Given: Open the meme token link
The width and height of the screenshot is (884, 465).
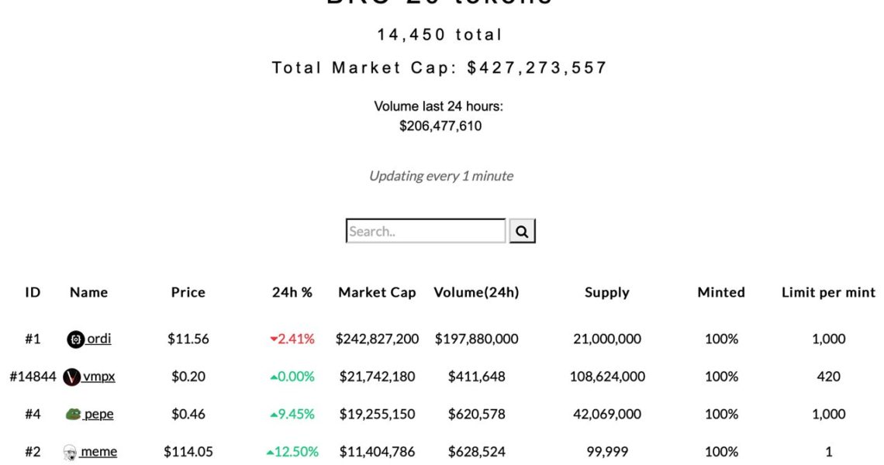Looking at the screenshot, I should pos(99,451).
